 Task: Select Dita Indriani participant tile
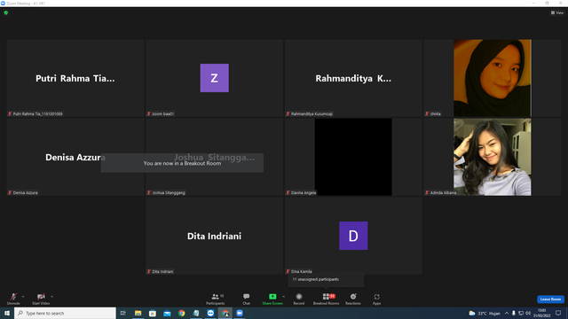click(215, 236)
